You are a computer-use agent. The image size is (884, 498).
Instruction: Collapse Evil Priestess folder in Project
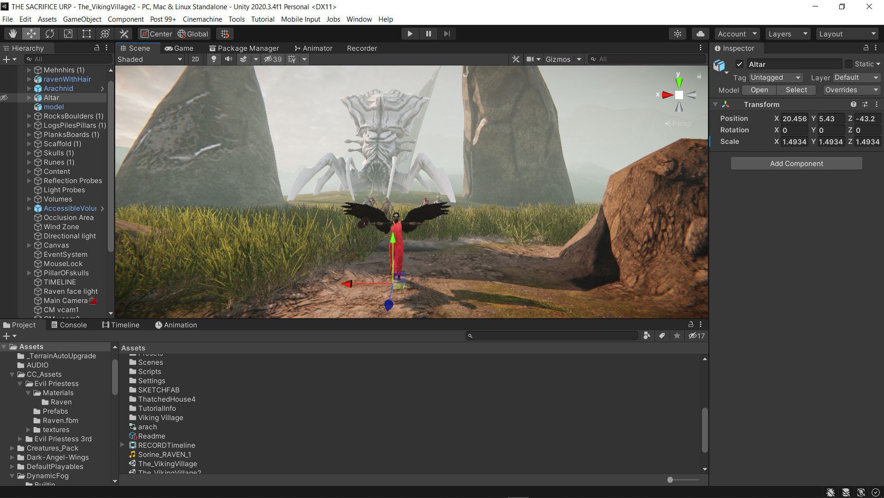pos(20,384)
